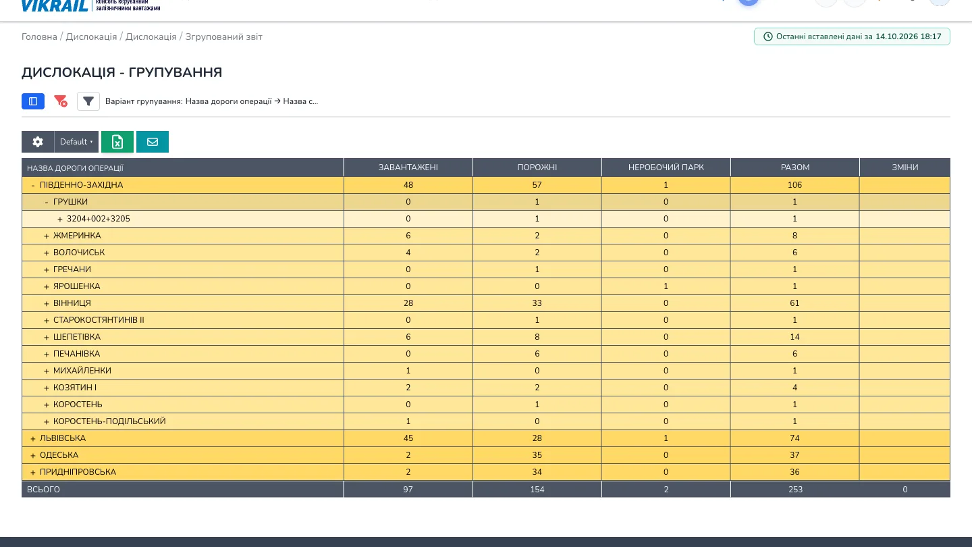This screenshot has width=972, height=547.
Task: Collapse the ГРУШКИ station row
Action: (x=47, y=202)
